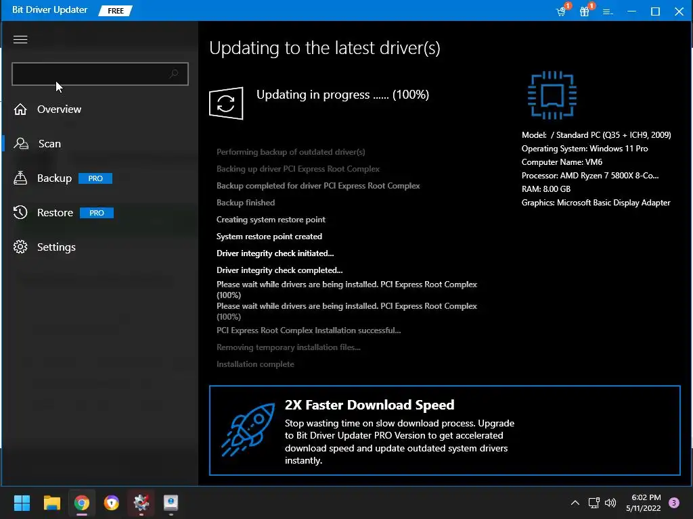Click the PRO badge next to Backup
The width and height of the screenshot is (693, 519).
click(95, 178)
